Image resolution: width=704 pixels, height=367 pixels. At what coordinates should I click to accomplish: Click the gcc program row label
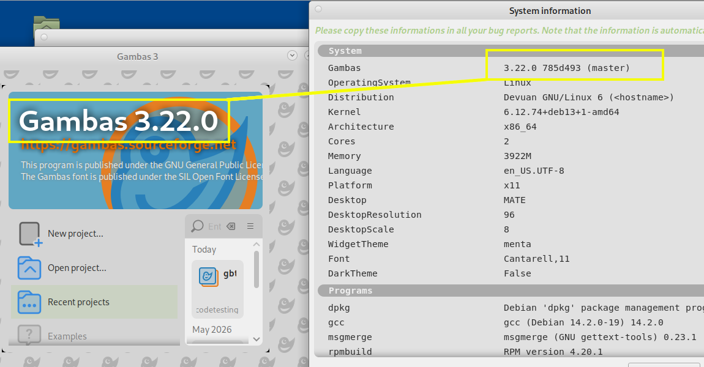pos(336,322)
